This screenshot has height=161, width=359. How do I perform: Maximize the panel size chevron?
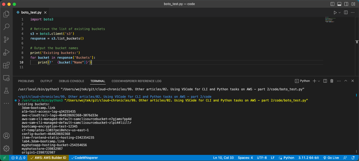coord(346,81)
